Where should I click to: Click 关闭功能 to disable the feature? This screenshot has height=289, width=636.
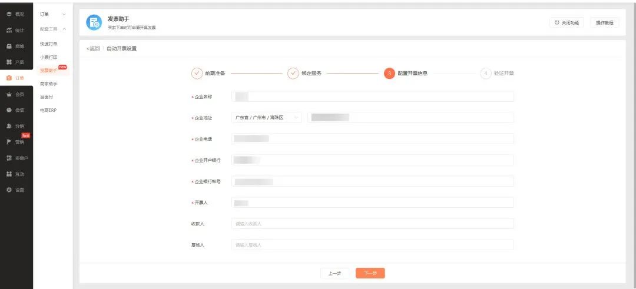coord(567,22)
